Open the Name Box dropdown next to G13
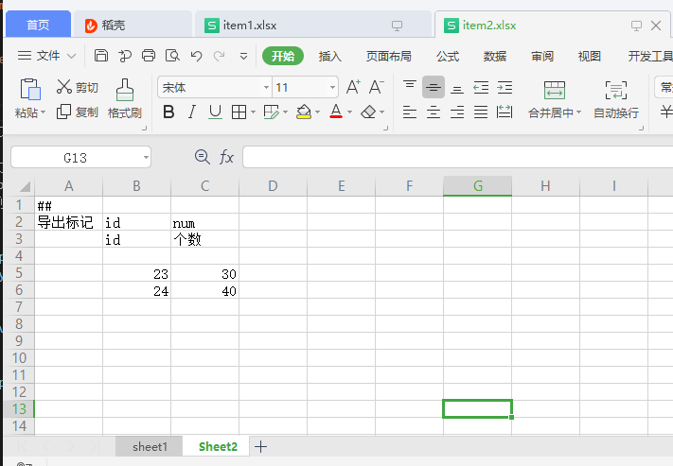The width and height of the screenshot is (673, 466). click(145, 157)
